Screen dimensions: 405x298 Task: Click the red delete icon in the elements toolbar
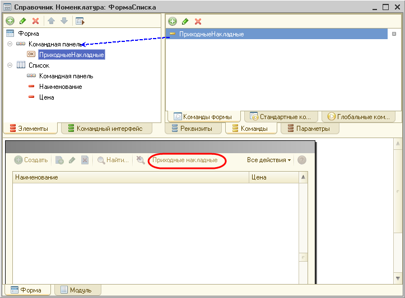pos(36,21)
